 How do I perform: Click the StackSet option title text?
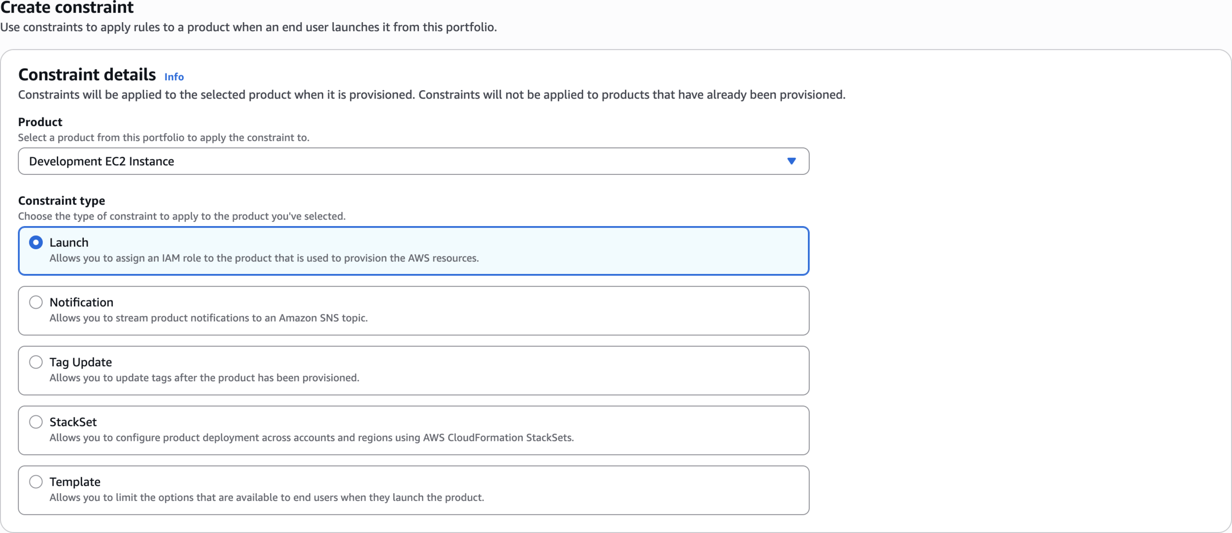[73, 422]
